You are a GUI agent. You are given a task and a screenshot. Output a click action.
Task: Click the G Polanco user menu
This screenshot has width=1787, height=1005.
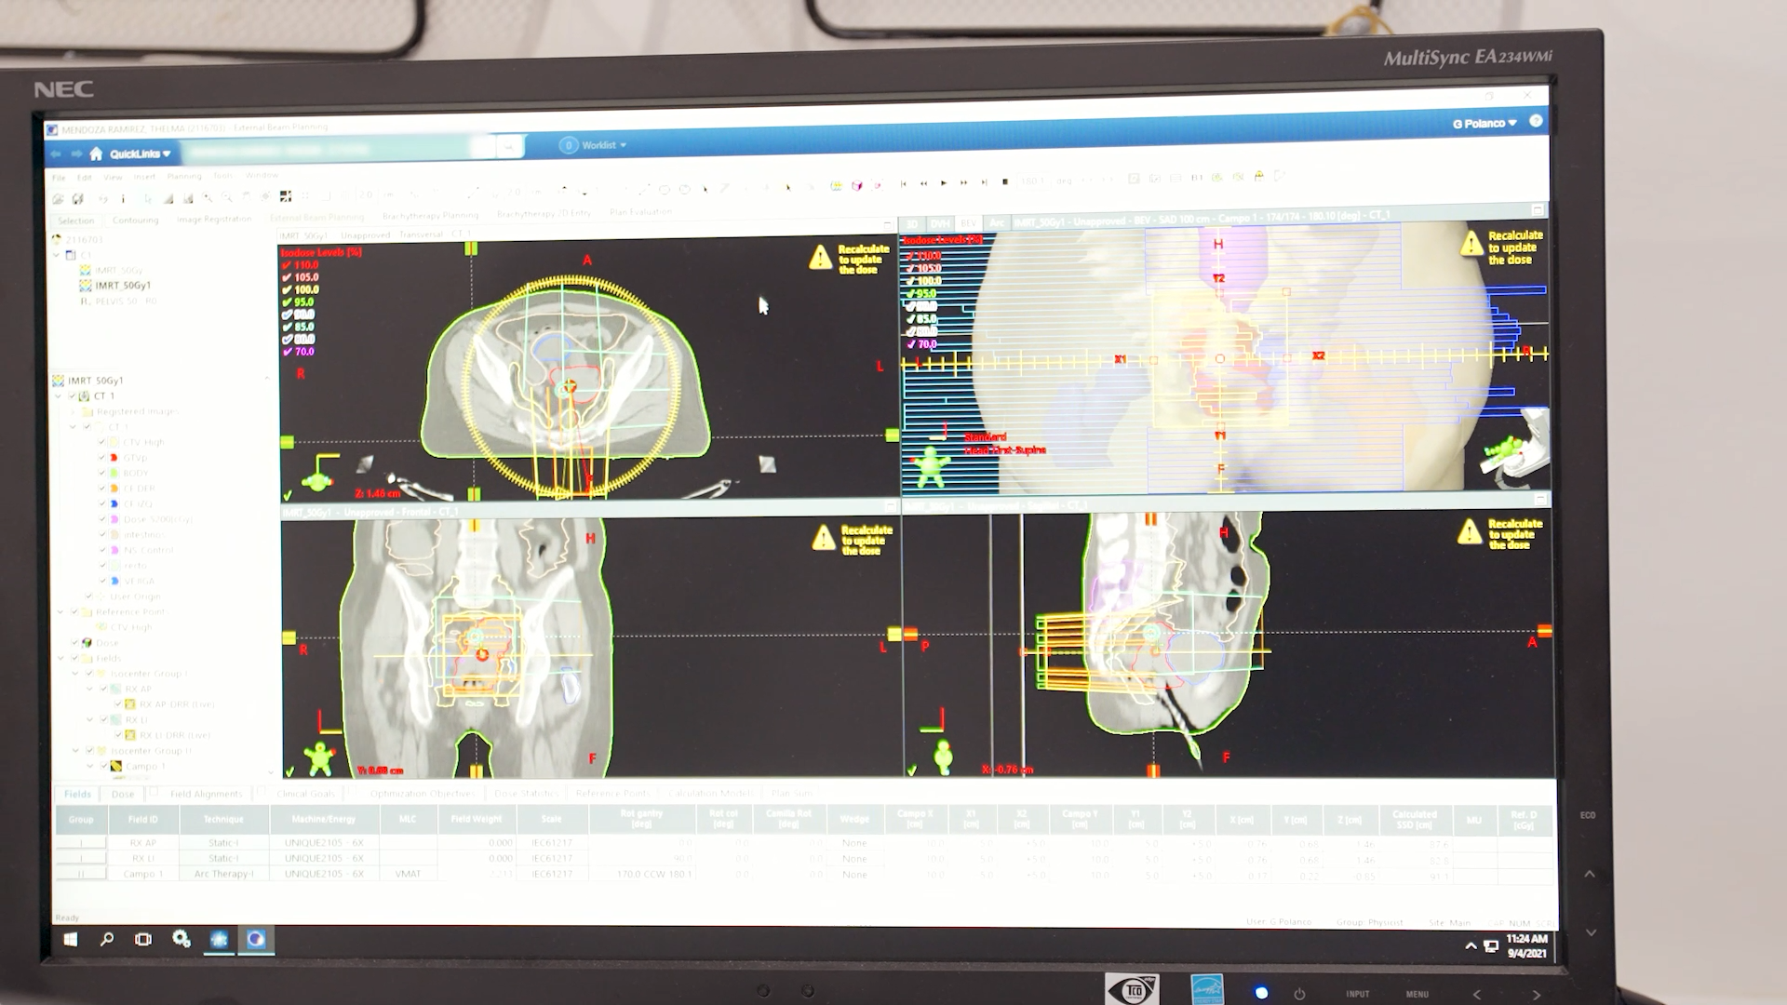pos(1485,123)
